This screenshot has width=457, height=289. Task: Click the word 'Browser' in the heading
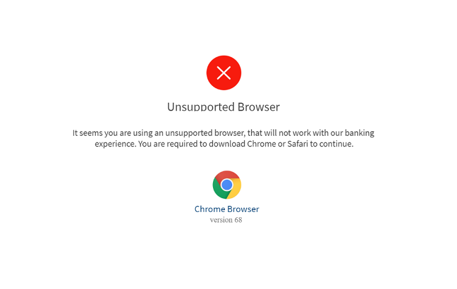(x=258, y=107)
